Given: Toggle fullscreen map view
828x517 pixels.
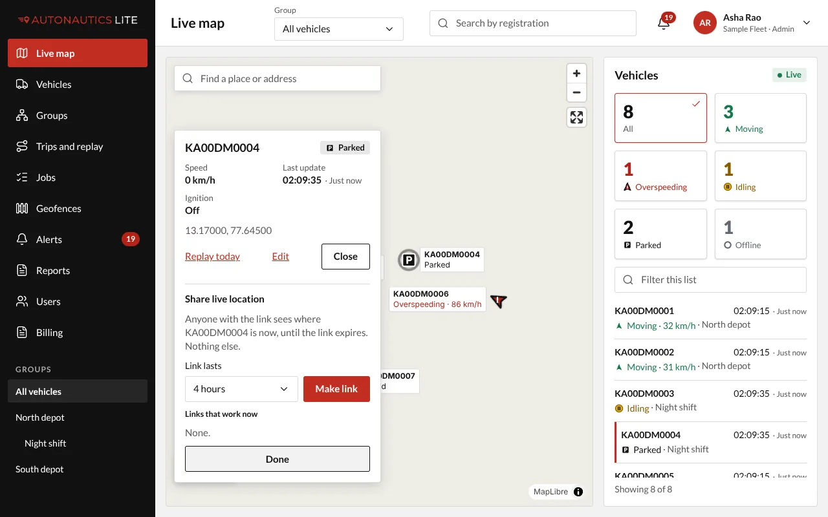Looking at the screenshot, I should 576,117.
